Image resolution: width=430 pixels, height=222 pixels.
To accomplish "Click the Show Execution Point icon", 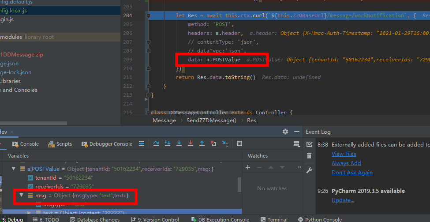I will [142, 144].
